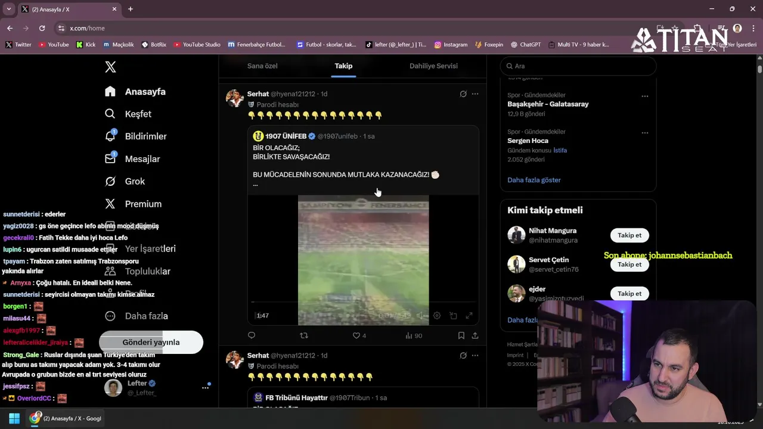
Task: Switch to Takip tab
Action: click(x=343, y=66)
